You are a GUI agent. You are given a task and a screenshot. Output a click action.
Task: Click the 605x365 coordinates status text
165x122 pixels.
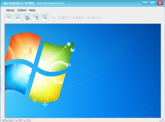click(16, 120)
